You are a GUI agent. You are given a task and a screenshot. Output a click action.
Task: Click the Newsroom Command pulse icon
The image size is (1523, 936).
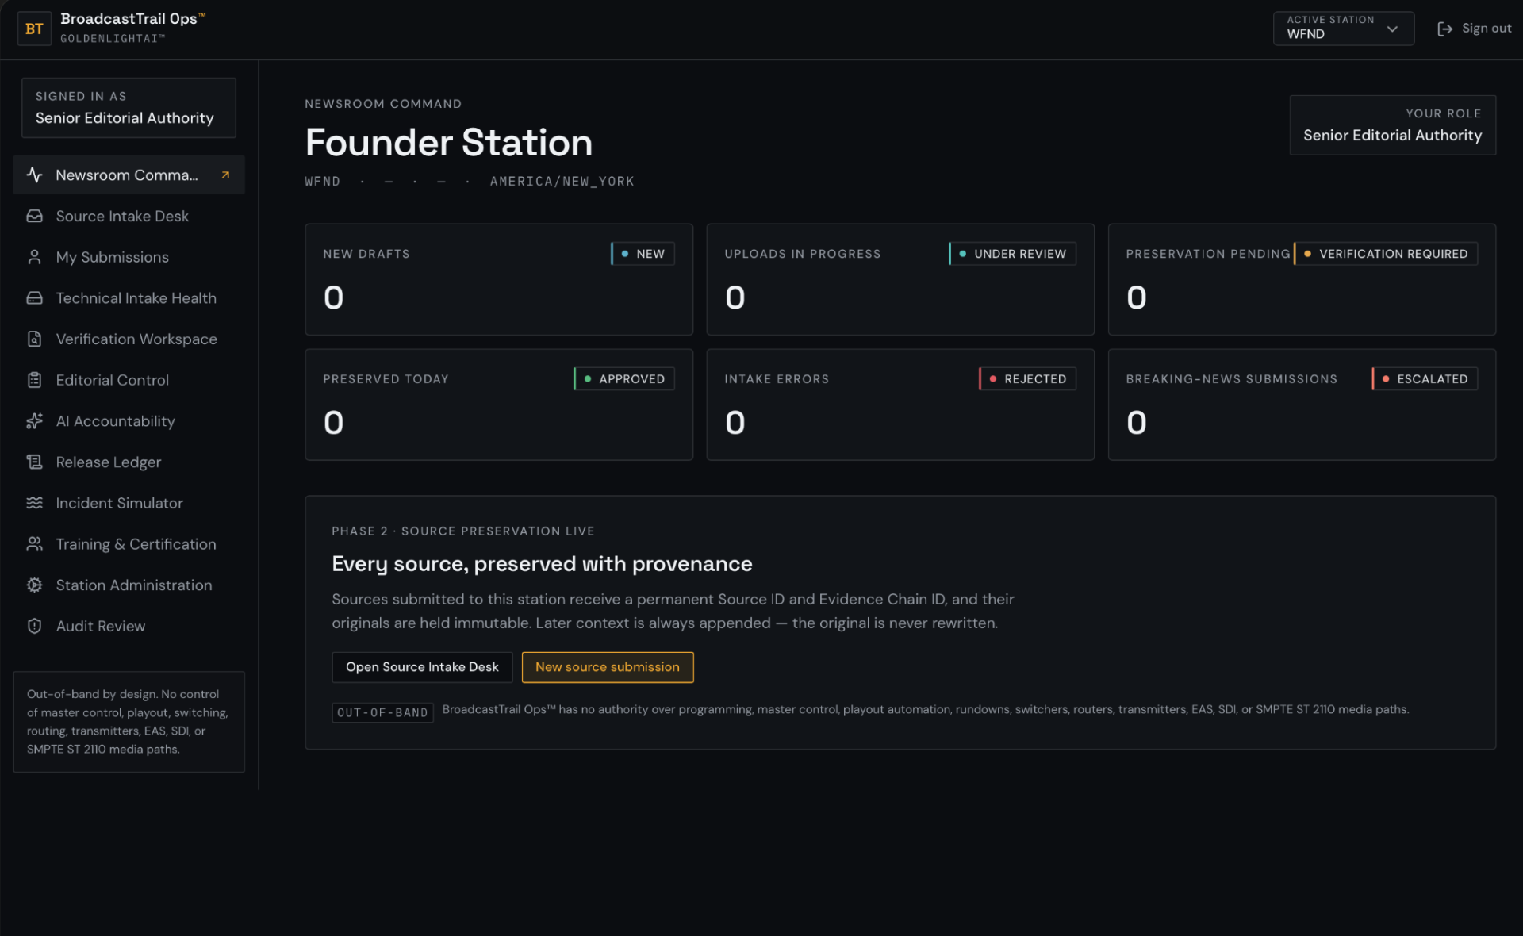click(x=34, y=175)
